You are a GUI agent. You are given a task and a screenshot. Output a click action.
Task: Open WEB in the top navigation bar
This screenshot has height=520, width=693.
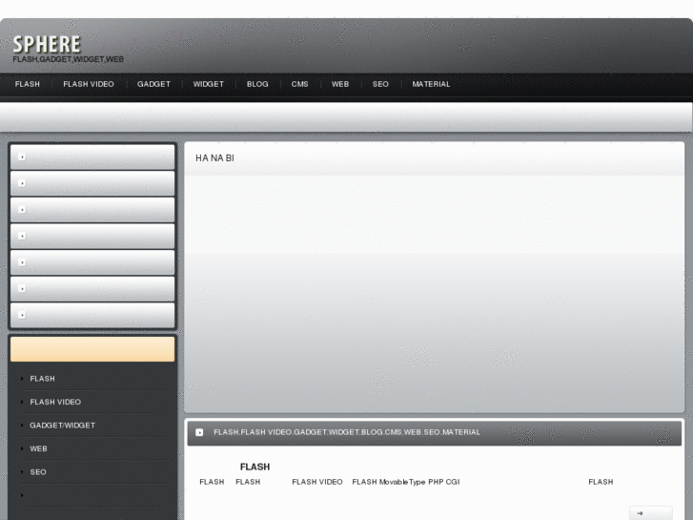[x=340, y=84]
